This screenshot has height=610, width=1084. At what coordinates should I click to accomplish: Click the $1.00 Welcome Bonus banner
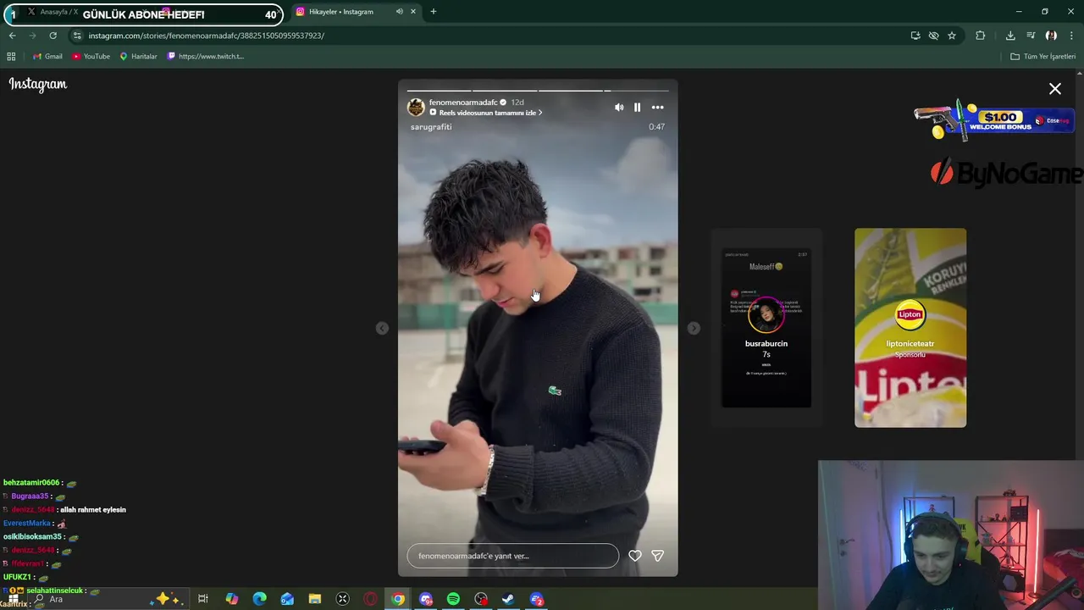tap(993, 119)
